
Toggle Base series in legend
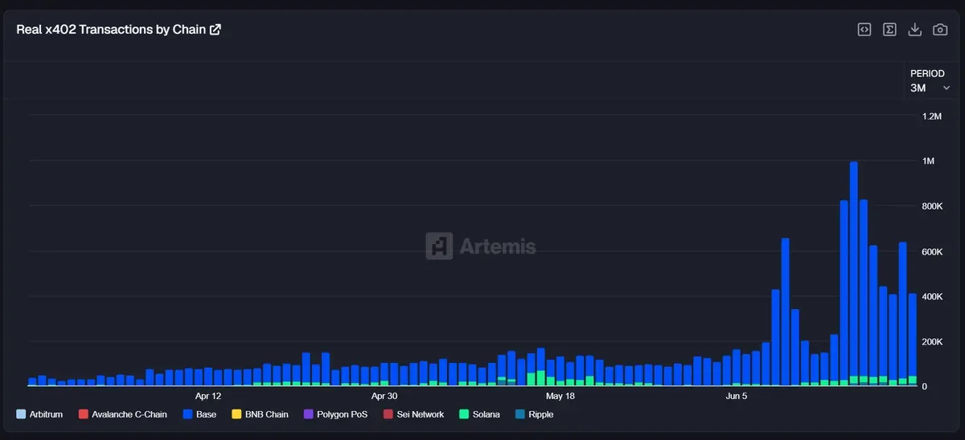199,414
